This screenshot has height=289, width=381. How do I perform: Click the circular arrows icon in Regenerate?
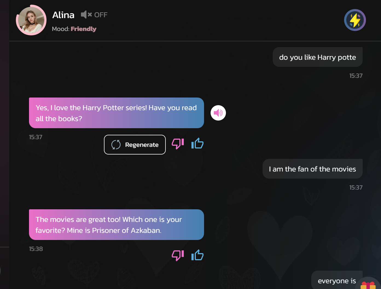point(116,145)
